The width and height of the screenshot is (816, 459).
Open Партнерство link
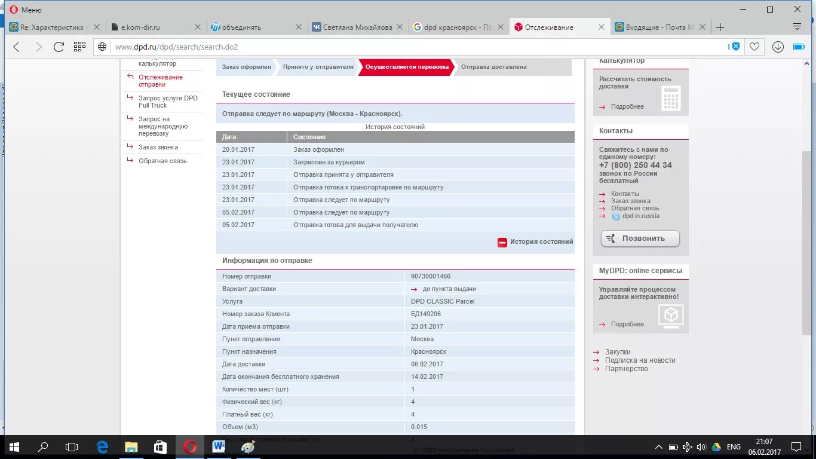626,369
